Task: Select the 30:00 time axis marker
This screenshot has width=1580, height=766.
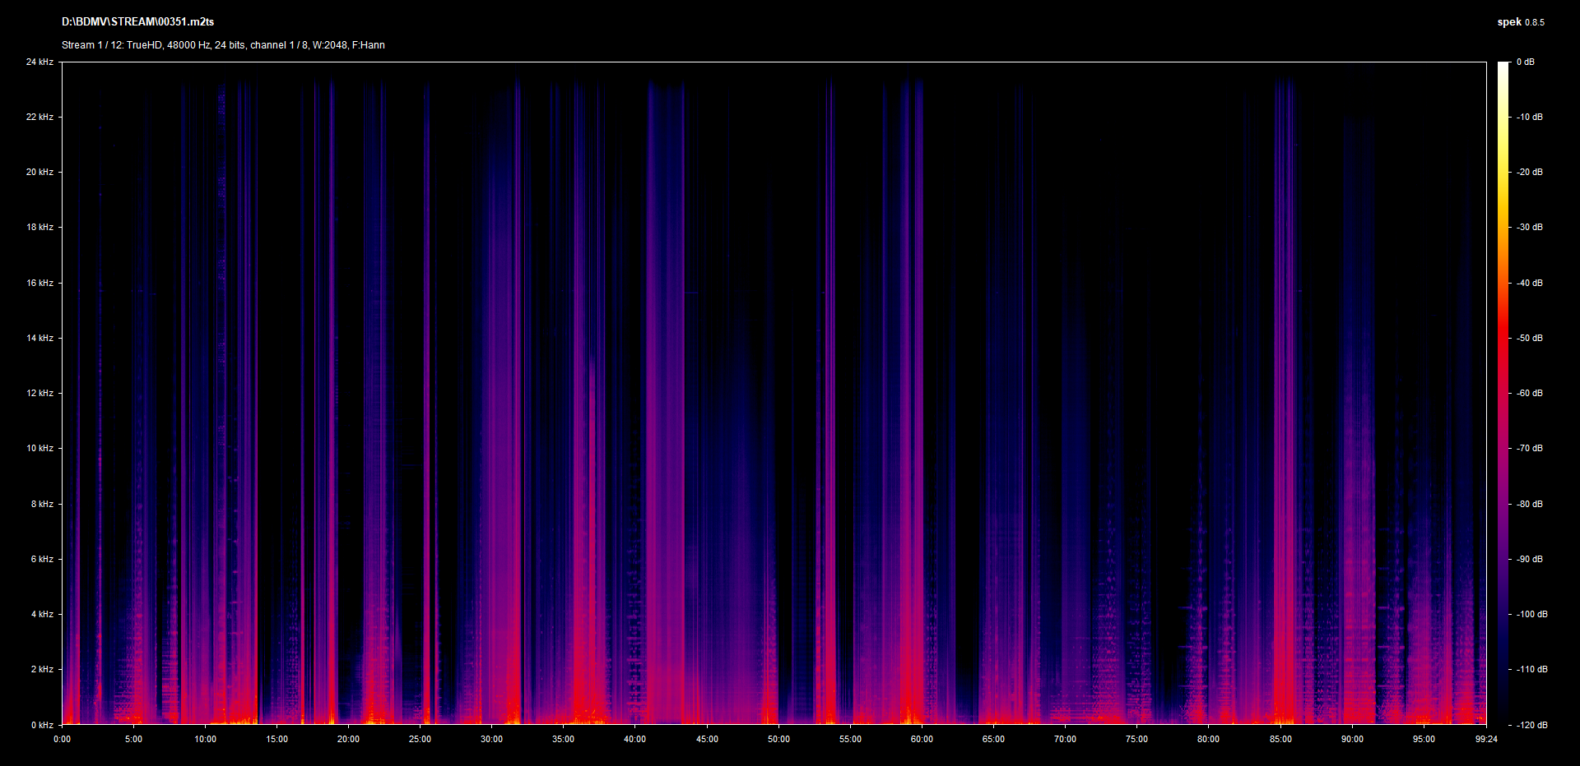Action: 491,739
